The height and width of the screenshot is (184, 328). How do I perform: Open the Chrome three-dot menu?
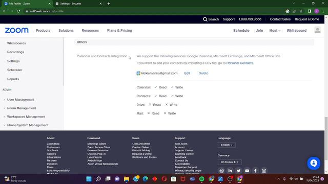coord(323,11)
